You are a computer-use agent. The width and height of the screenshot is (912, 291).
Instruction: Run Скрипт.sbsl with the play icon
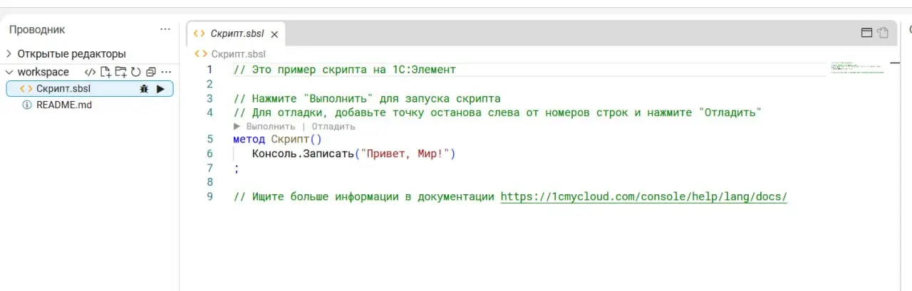(161, 89)
